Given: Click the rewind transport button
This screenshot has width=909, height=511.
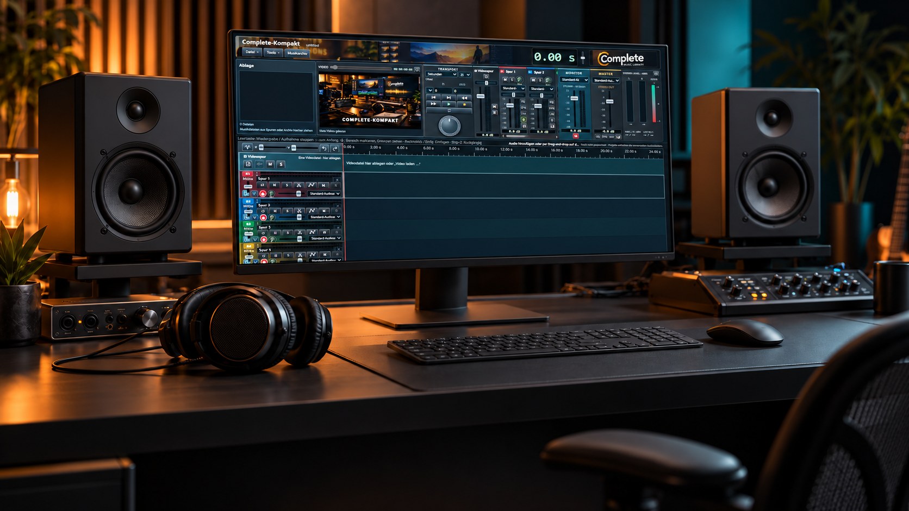Looking at the screenshot, I should tap(464, 98).
